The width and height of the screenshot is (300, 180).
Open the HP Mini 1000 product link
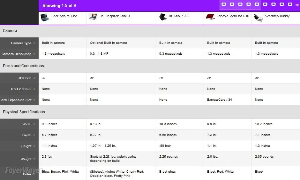tap(179, 16)
